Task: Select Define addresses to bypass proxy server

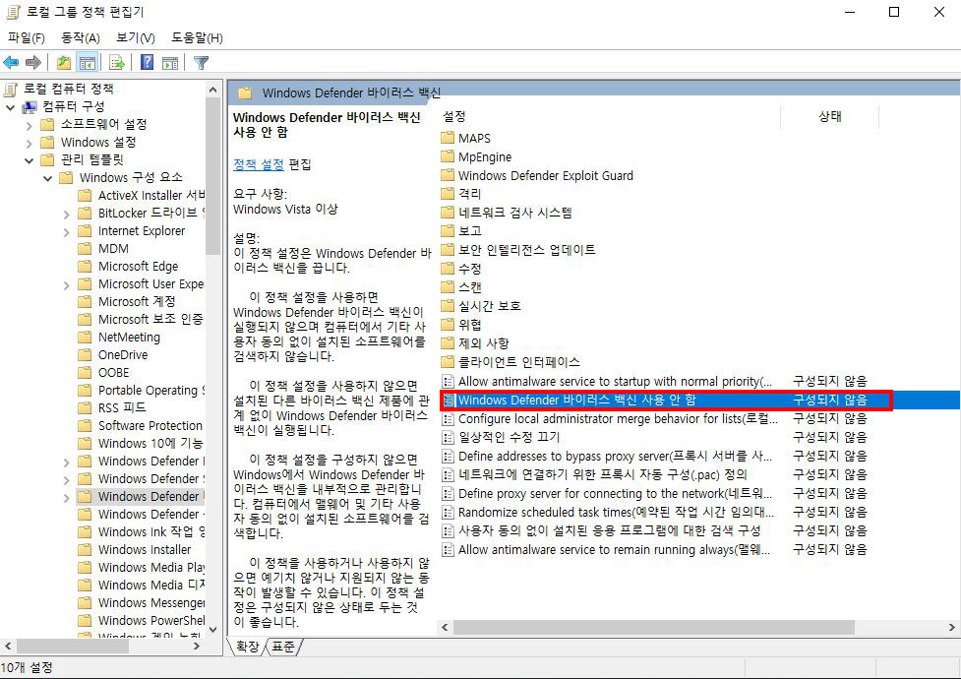Action: [x=653, y=456]
